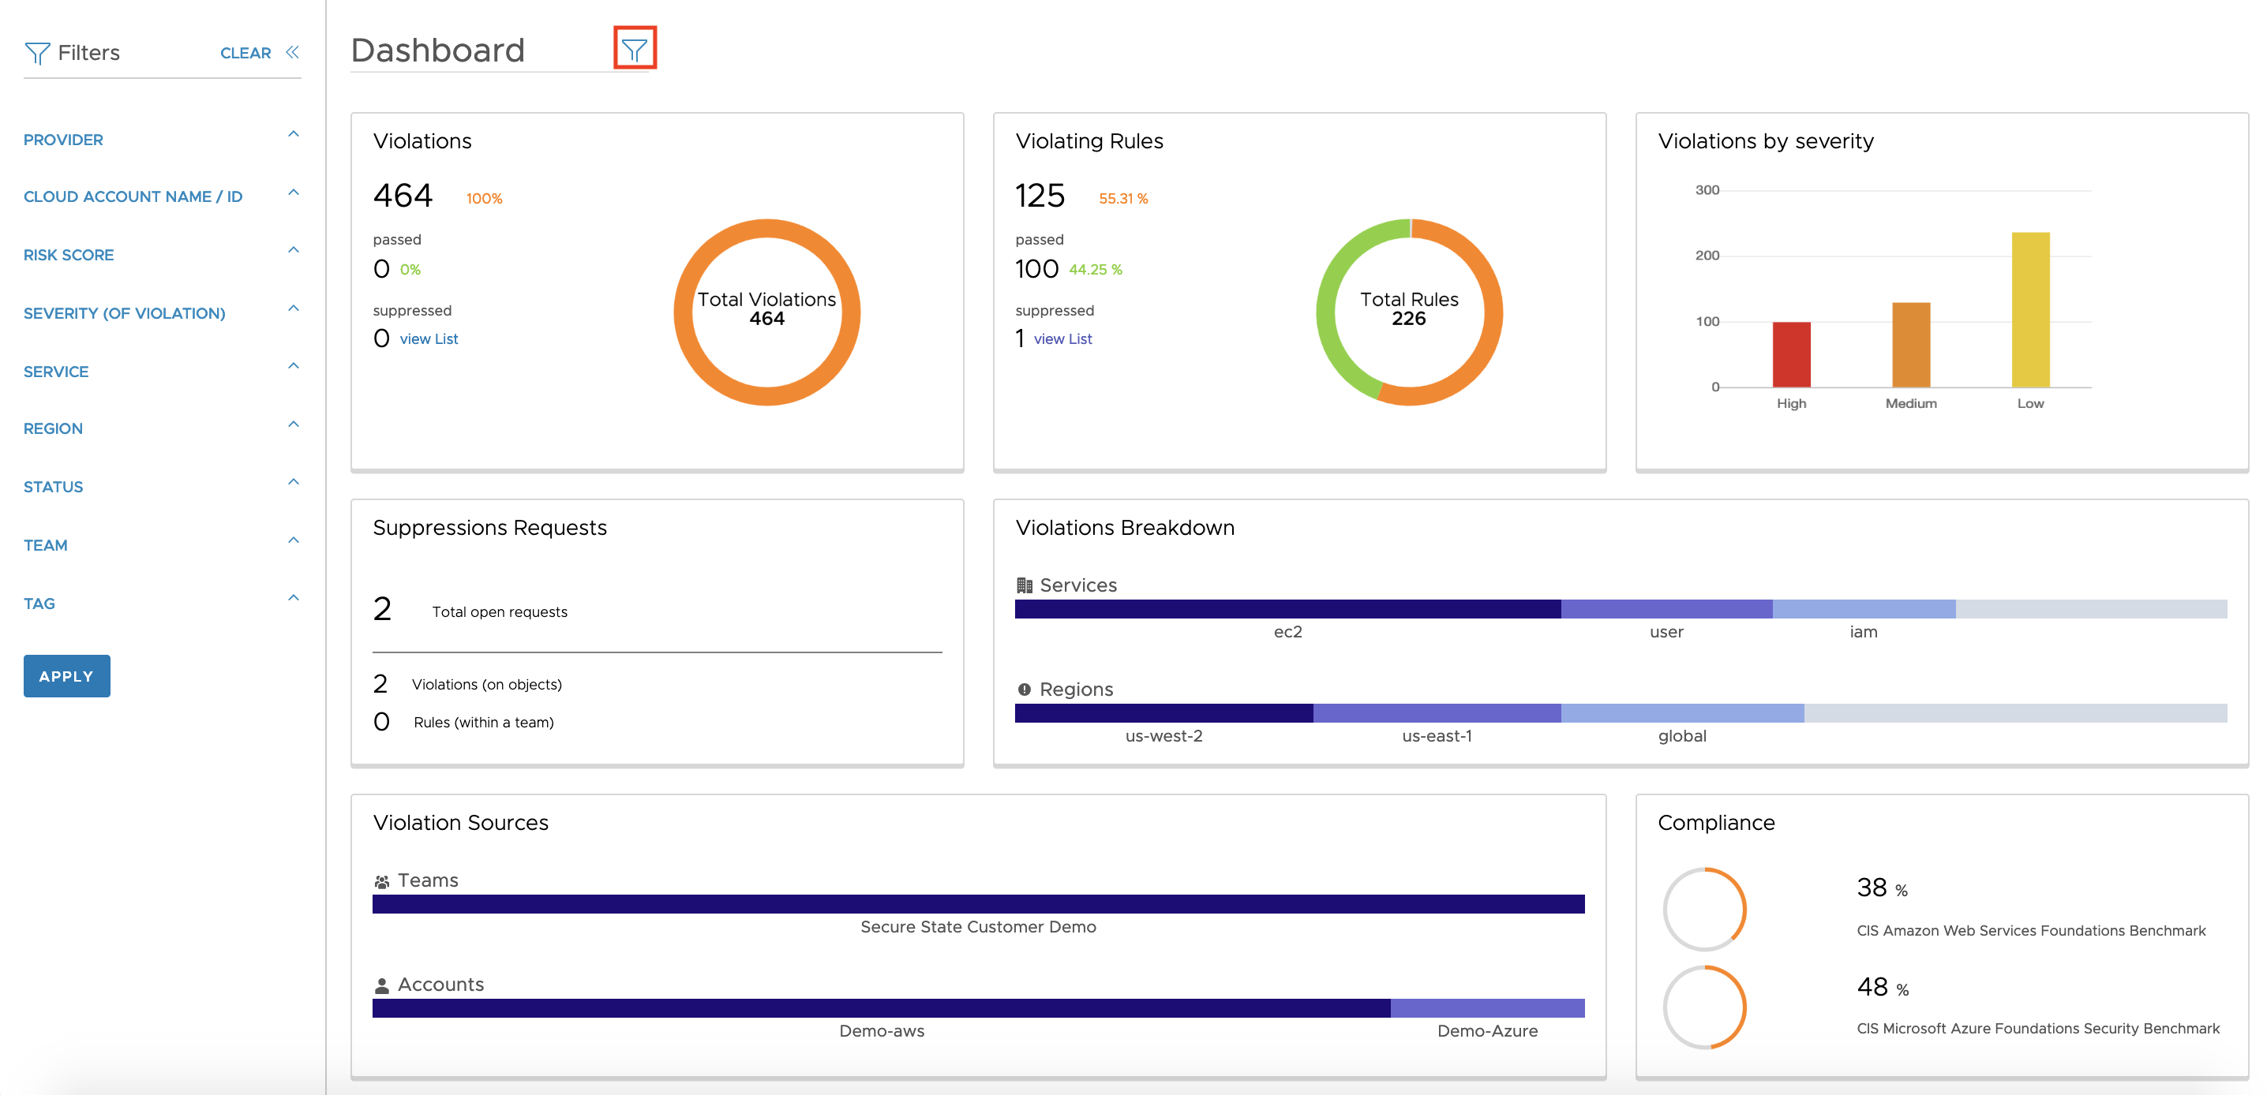Image resolution: width=2267 pixels, height=1095 pixels.
Task: Collapse filters panel with double-chevron icon
Action: tap(292, 53)
